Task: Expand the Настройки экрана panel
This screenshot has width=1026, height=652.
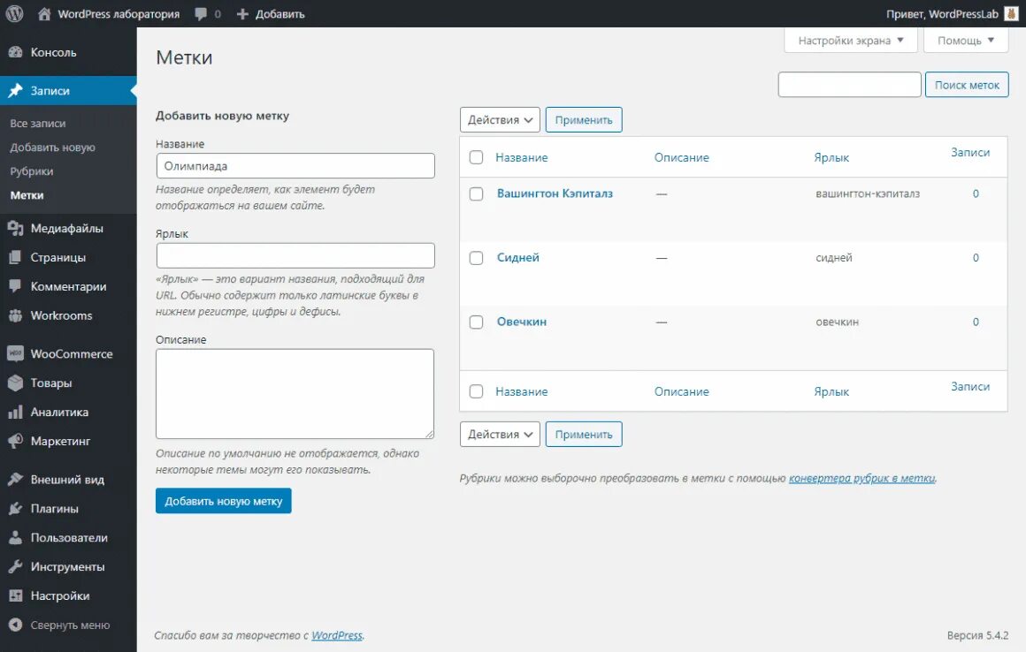Action: point(851,41)
